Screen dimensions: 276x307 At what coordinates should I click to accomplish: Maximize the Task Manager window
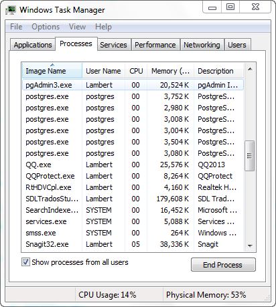(230, 7)
